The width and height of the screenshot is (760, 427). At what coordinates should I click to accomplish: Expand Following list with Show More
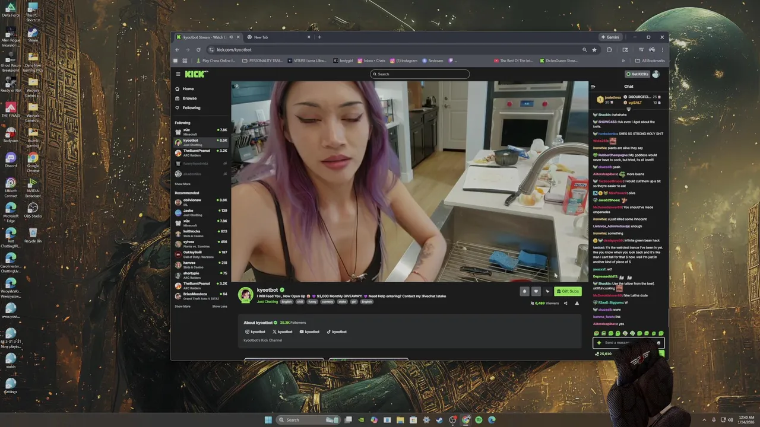(182, 184)
